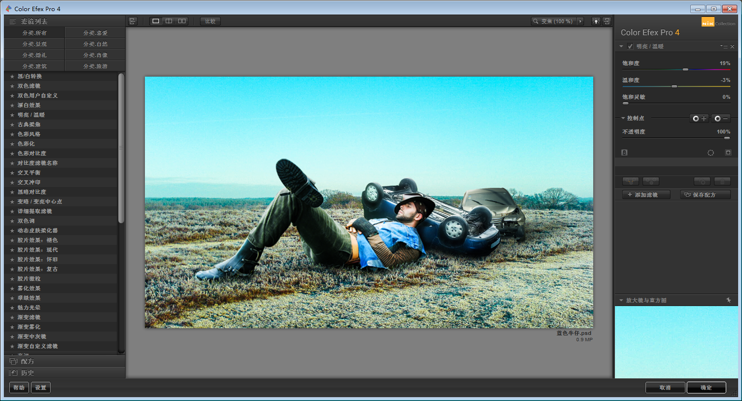Image resolution: width=742 pixels, height=401 pixels.
Task: Expand the 历史 panel
Action: (65, 373)
